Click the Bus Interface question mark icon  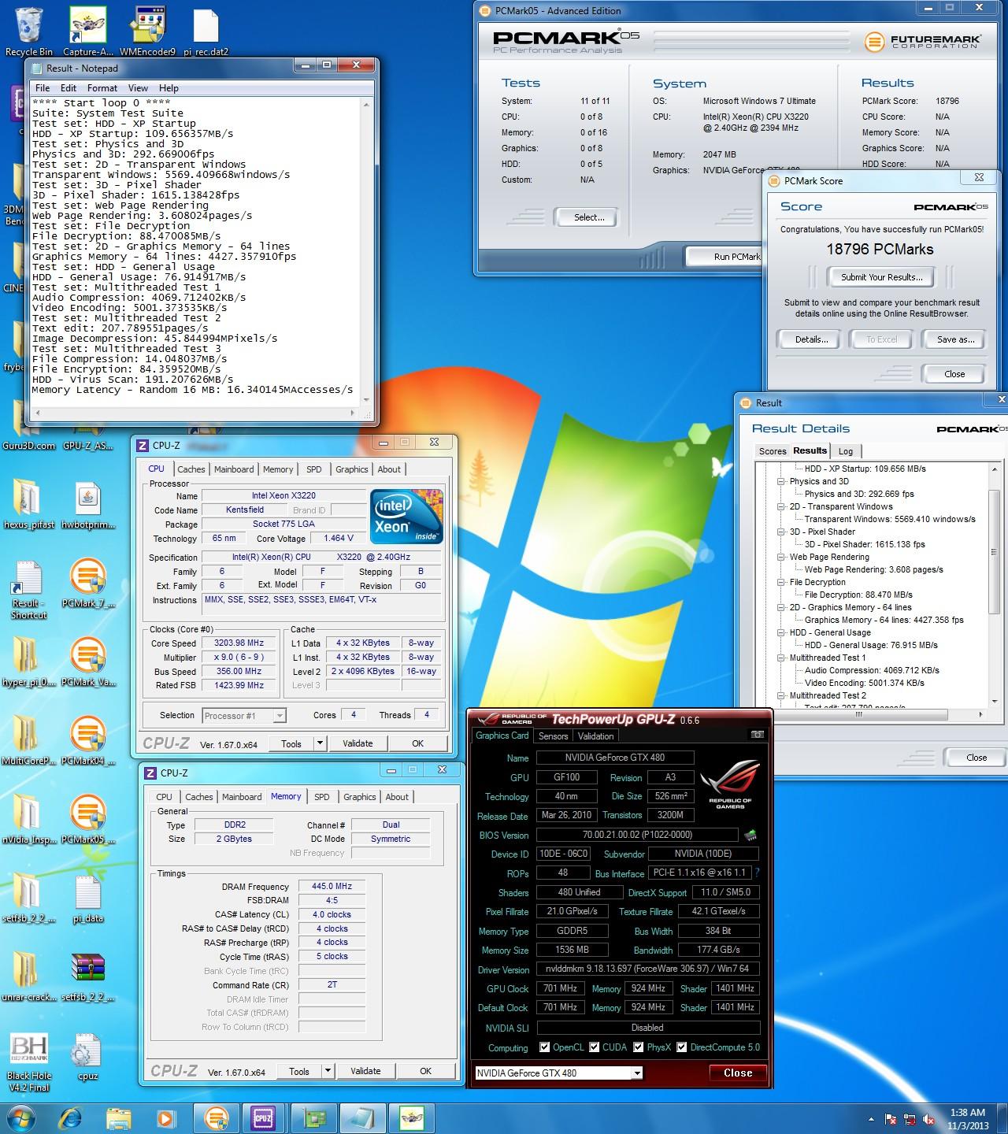(x=758, y=873)
